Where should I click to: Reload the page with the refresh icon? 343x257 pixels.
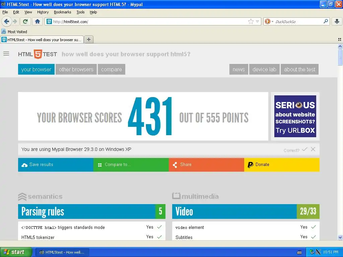[25, 21]
